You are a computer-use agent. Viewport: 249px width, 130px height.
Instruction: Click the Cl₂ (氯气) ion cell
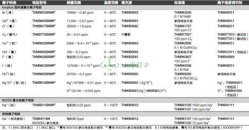(10, 35)
